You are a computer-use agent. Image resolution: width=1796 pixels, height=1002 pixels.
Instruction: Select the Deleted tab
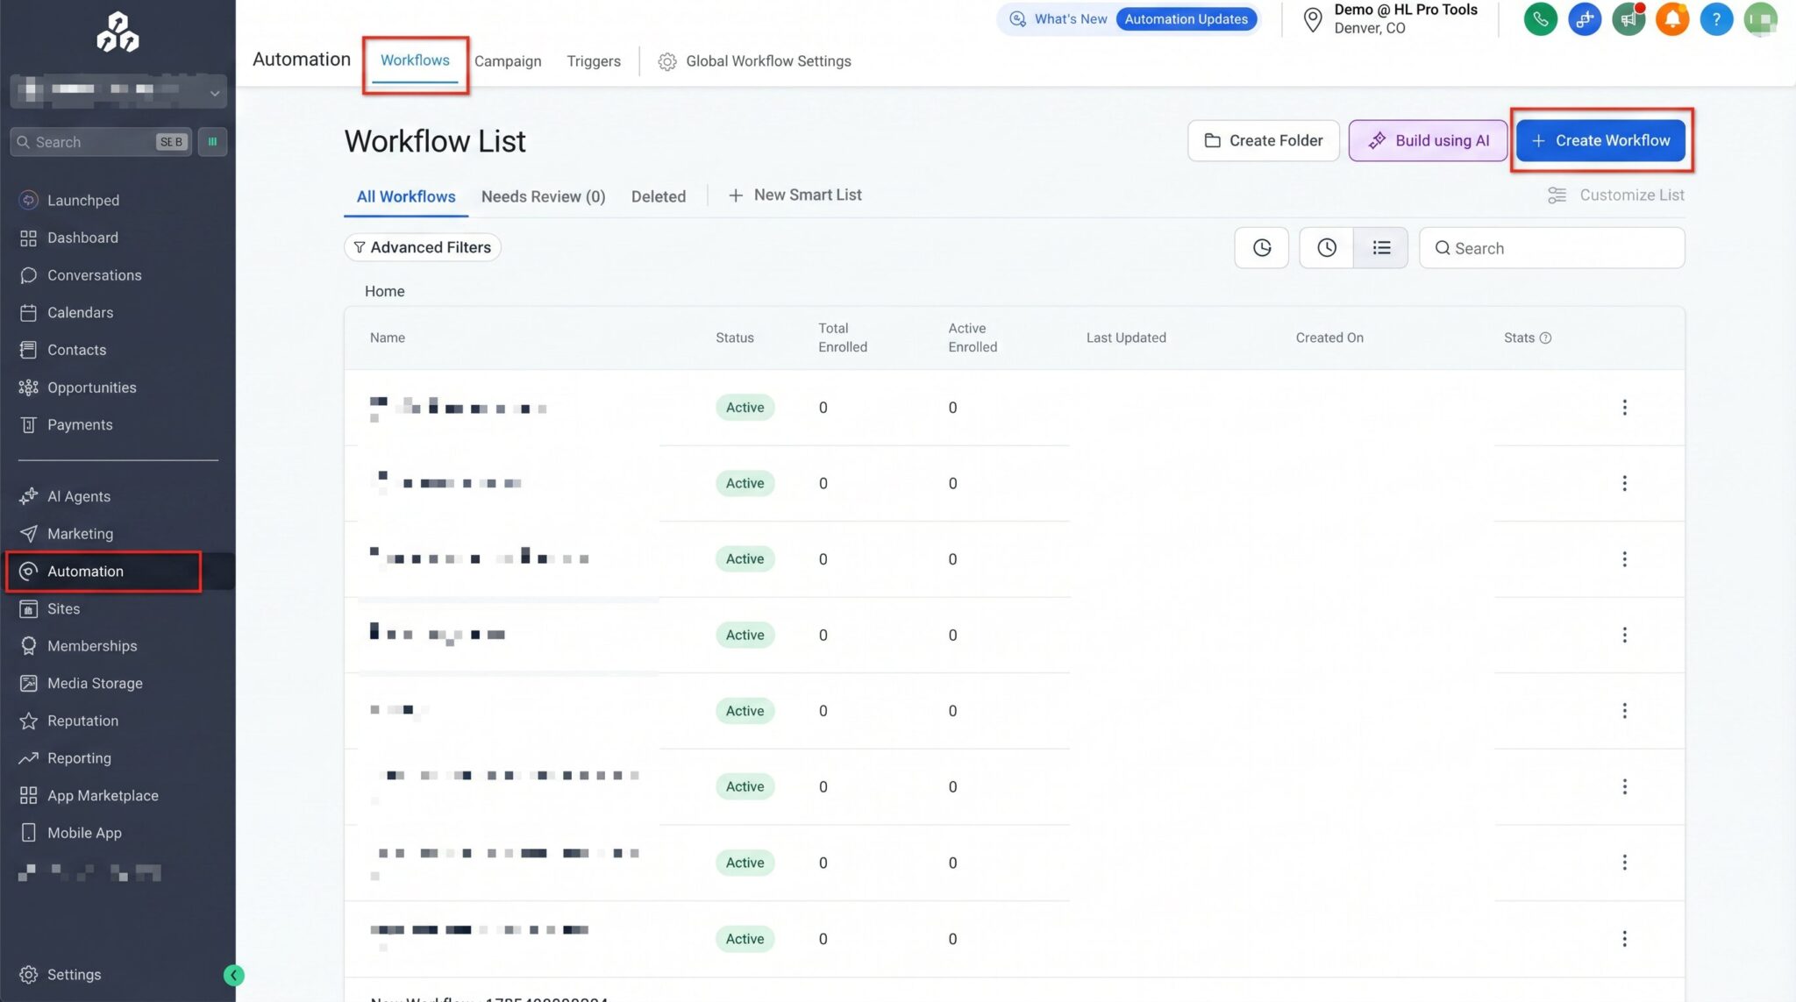coord(659,197)
